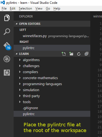Expand the algorithms folder arrow
The image size is (102, 137).
[x=20, y=60]
